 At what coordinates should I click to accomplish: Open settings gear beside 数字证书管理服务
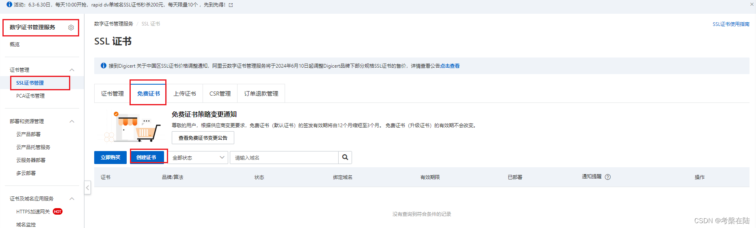(x=71, y=28)
